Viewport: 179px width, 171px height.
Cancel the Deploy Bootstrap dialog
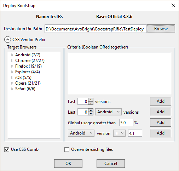coord(111,164)
